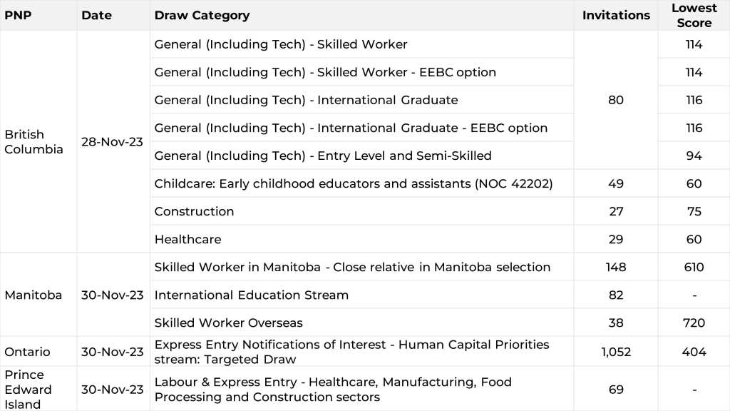This screenshot has width=730, height=411.
Task: Select the International Education Stream cell
Action: tap(251, 295)
